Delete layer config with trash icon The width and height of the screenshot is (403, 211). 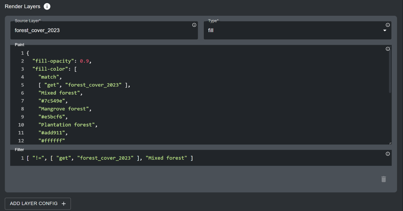(x=384, y=179)
